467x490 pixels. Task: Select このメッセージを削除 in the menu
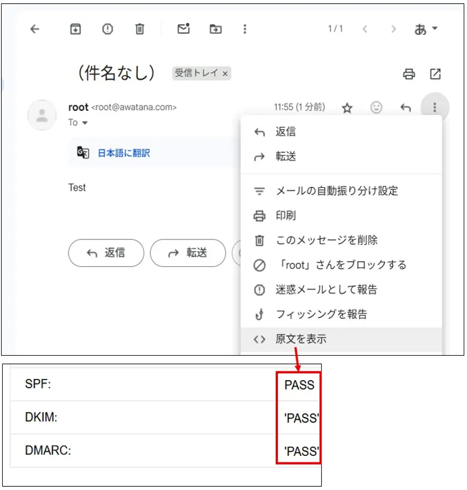click(342, 240)
